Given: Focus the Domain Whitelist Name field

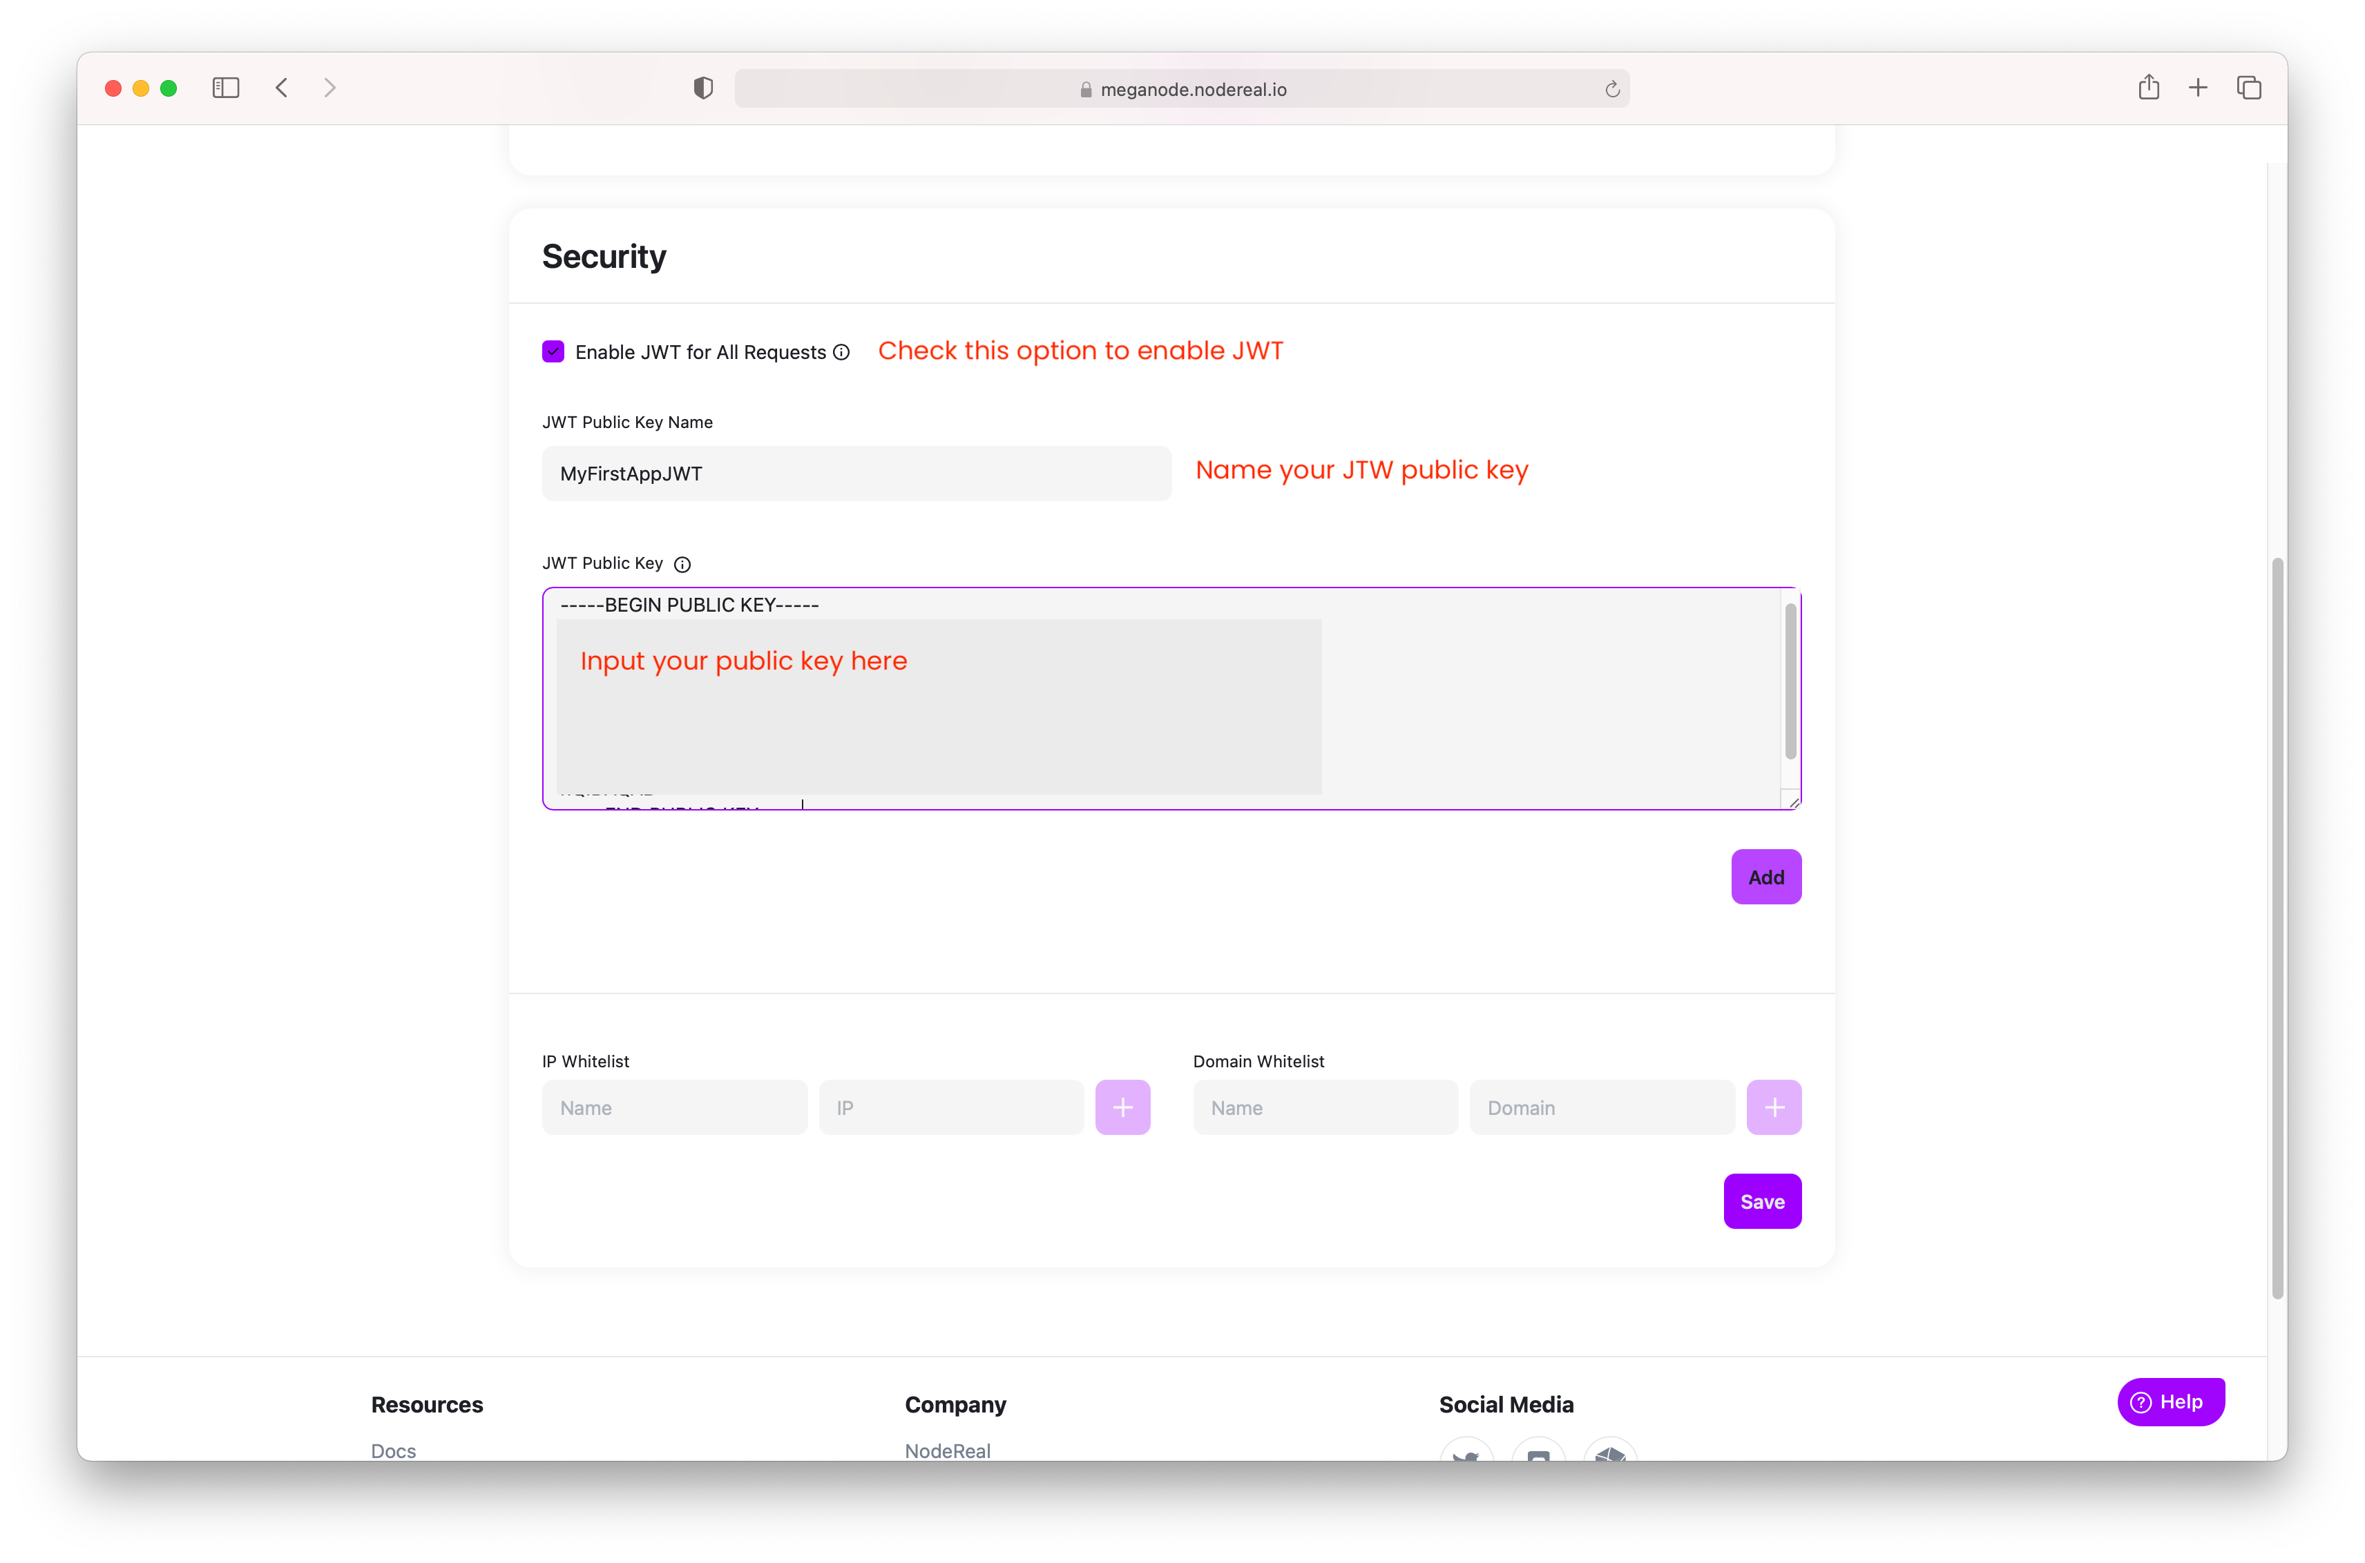Looking at the screenshot, I should [x=1325, y=1107].
